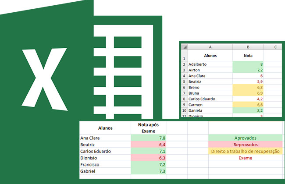
Task: Click Beatriz's grade 5,9
Action: click(248, 81)
